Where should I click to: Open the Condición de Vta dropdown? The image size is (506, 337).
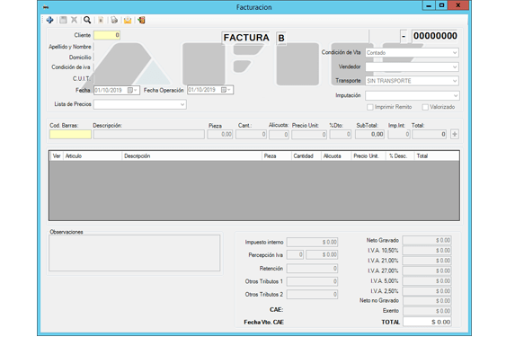point(455,53)
